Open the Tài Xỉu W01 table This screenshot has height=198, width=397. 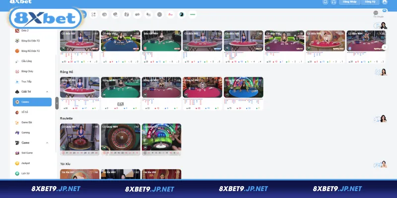click(x=121, y=174)
